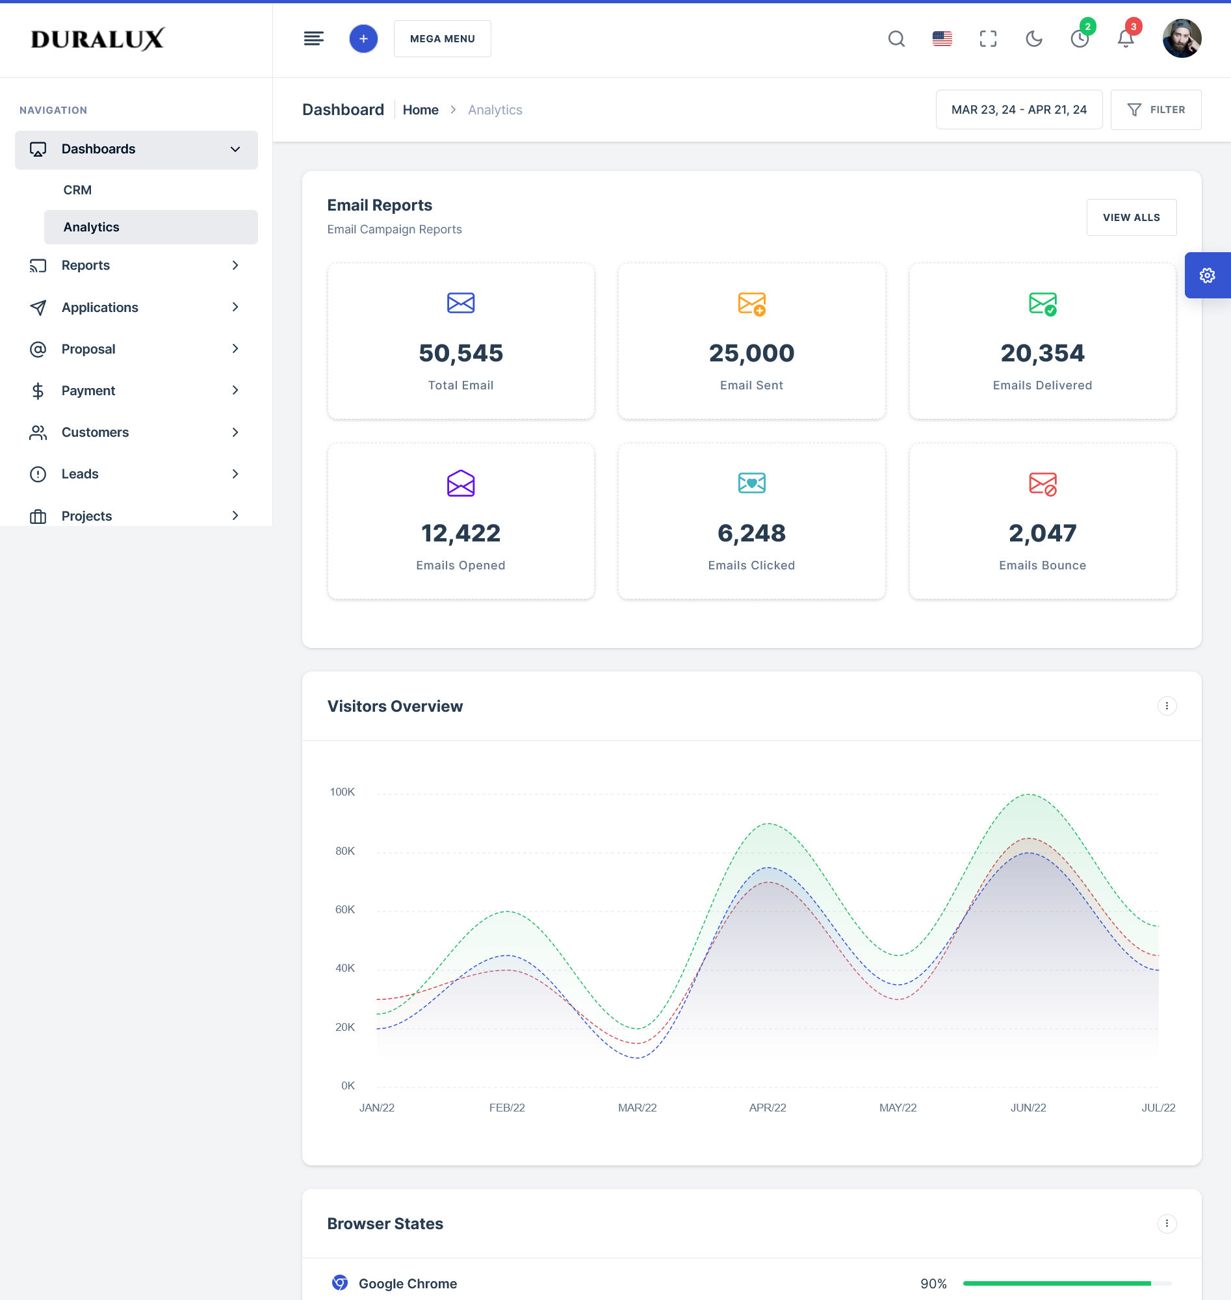The width and height of the screenshot is (1231, 1300).
Task: Open the Leads menu label
Action: pos(80,474)
